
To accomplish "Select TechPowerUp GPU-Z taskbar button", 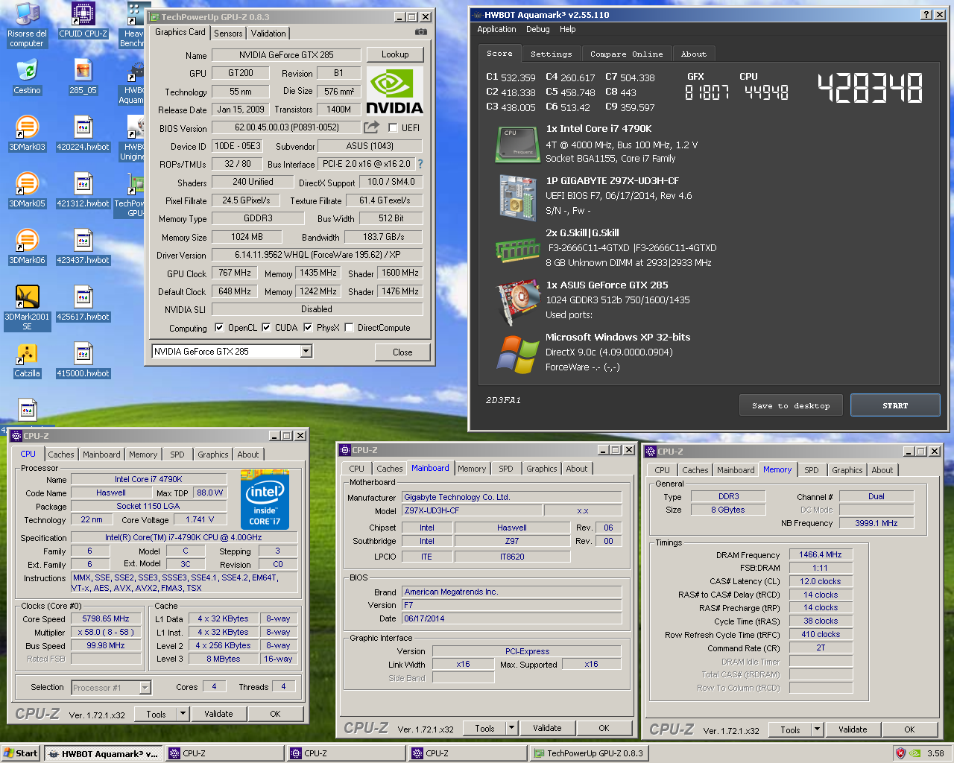I will 588,753.
